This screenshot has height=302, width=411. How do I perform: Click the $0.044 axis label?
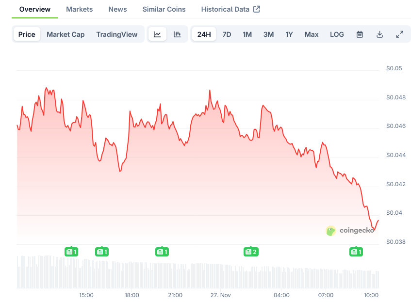click(396, 155)
